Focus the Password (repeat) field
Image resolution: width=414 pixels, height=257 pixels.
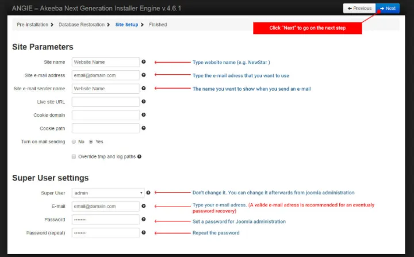pos(106,233)
